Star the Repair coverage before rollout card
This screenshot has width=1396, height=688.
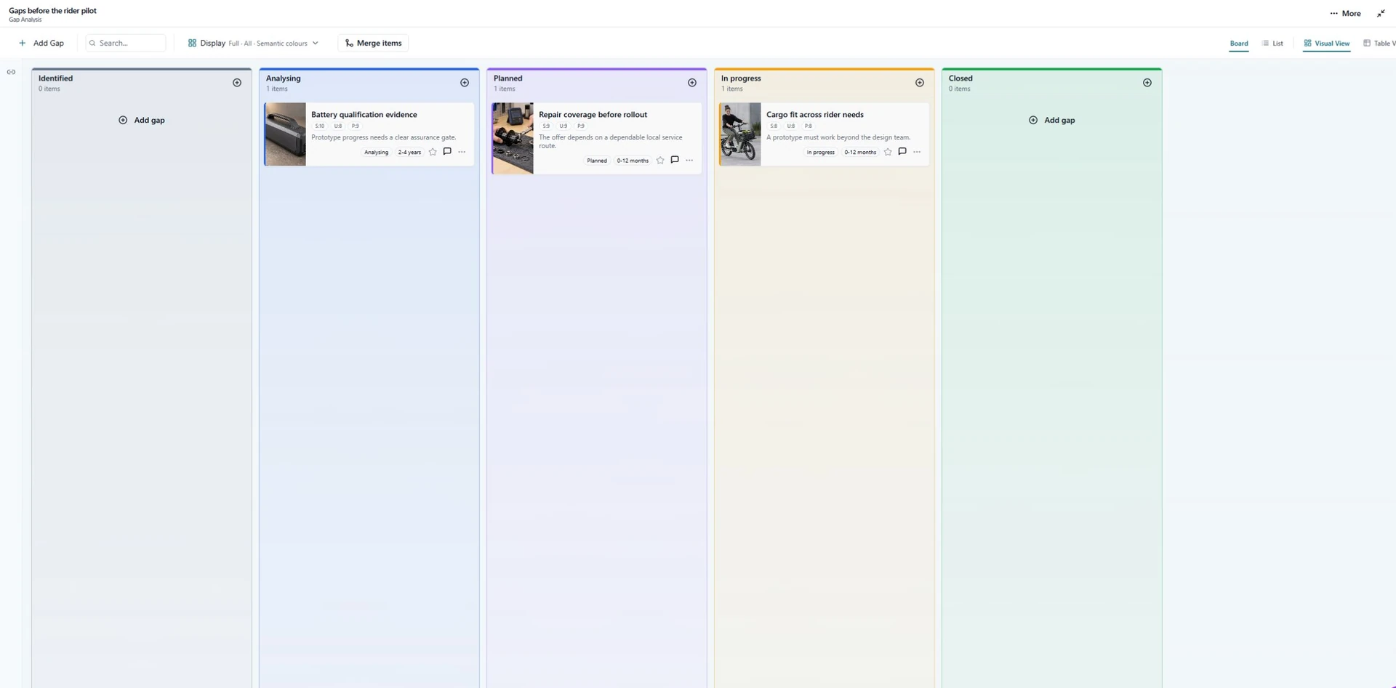pyautogui.click(x=660, y=161)
